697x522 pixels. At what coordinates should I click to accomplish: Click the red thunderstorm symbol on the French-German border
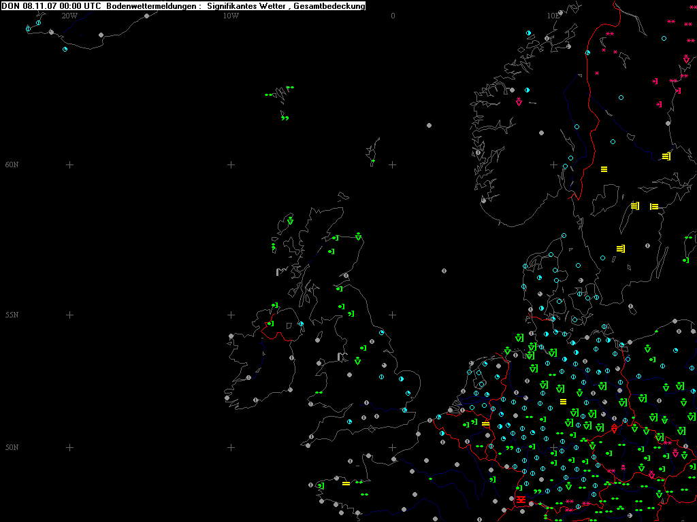(521, 500)
